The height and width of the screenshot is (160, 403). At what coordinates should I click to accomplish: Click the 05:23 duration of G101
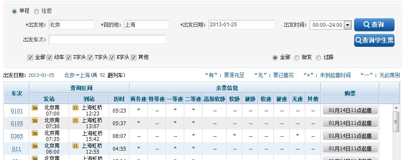point(119,111)
